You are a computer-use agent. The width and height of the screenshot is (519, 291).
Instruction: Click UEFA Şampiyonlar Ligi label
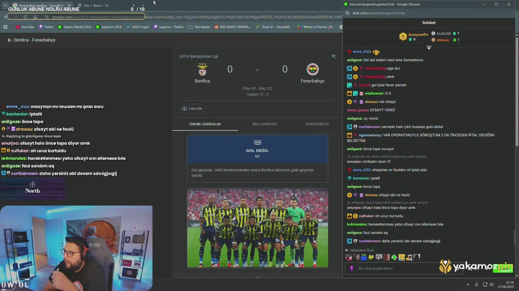(x=198, y=56)
